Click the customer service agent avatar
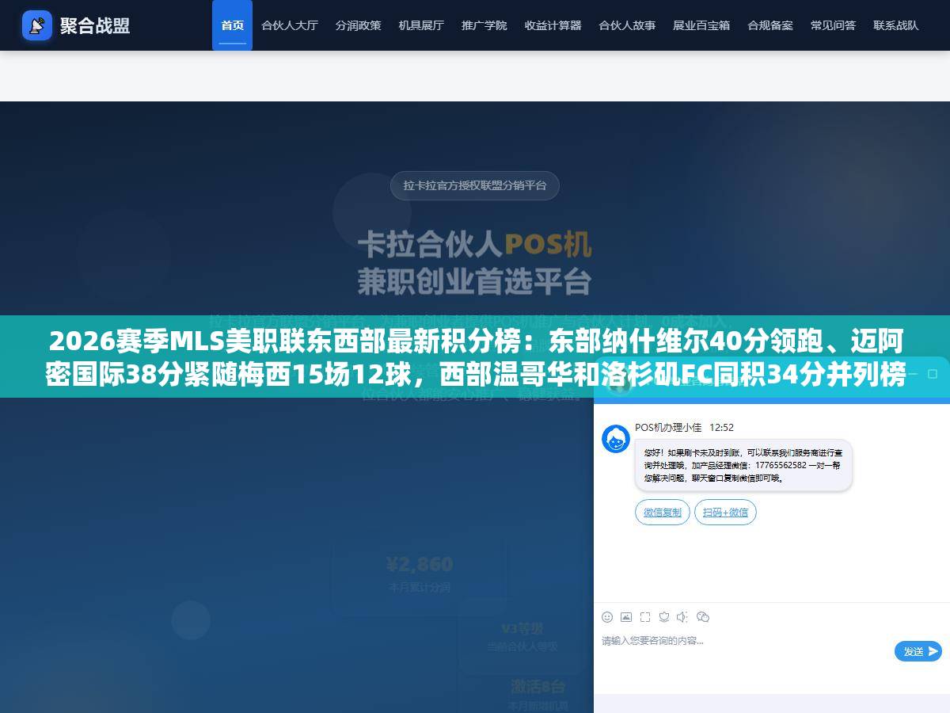Screen dimensions: 950x713 tap(616, 439)
